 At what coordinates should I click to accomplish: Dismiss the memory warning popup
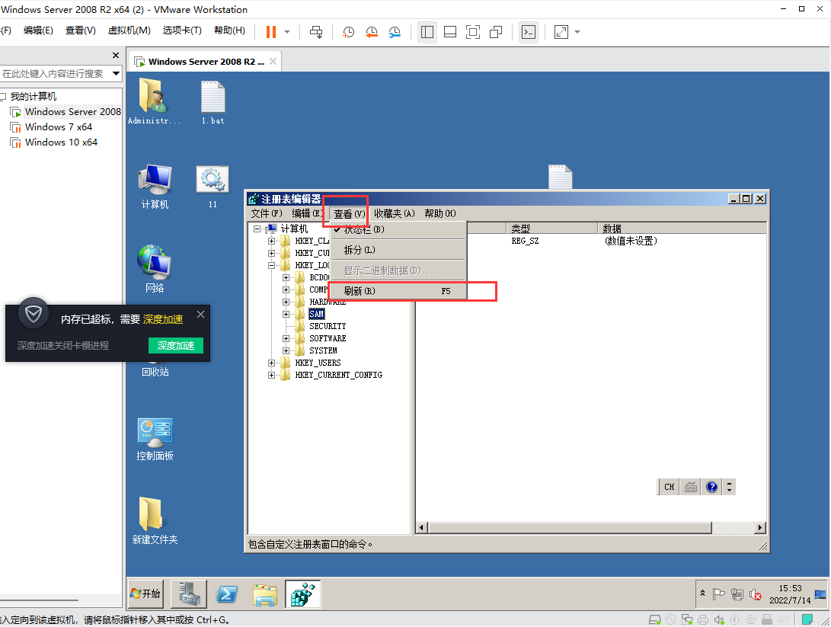coord(200,315)
